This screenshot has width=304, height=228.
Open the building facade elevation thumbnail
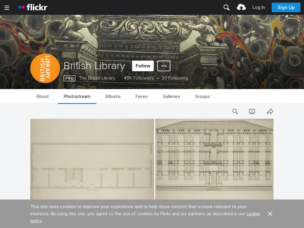point(214,159)
